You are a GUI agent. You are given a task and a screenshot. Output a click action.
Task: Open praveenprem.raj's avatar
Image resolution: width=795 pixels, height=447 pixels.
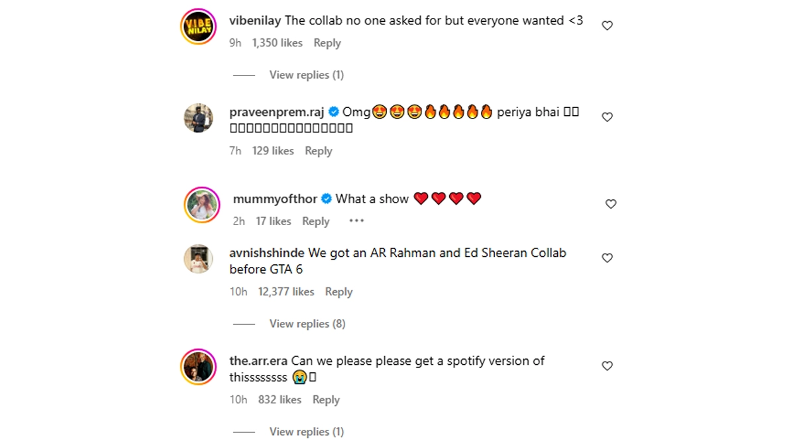click(198, 119)
